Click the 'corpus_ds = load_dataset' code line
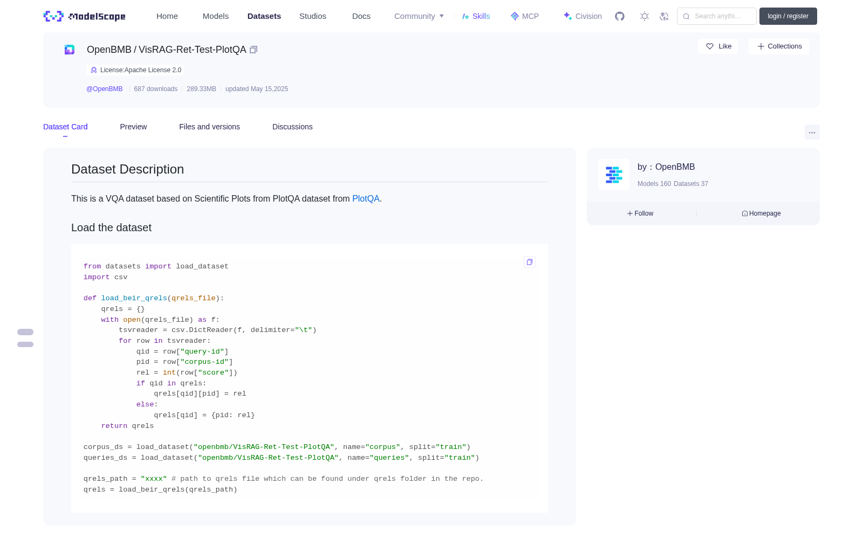This screenshot has width=863, height=539. [277, 447]
